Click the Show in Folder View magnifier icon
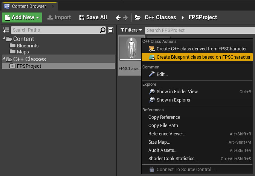Image resolution: width=255 pixels, height=176 pixels. coord(152,92)
